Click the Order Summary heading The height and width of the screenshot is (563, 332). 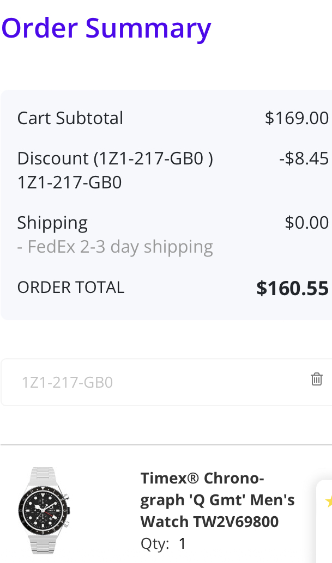pyautogui.click(x=106, y=28)
